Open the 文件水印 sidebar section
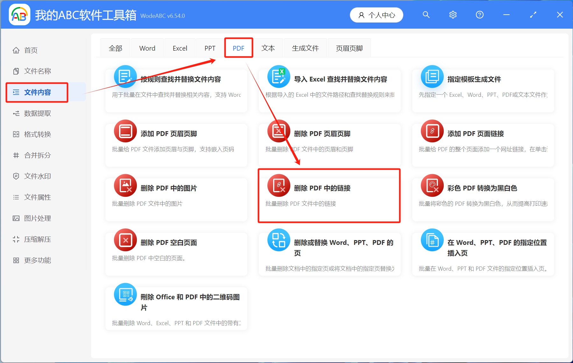 click(x=37, y=176)
